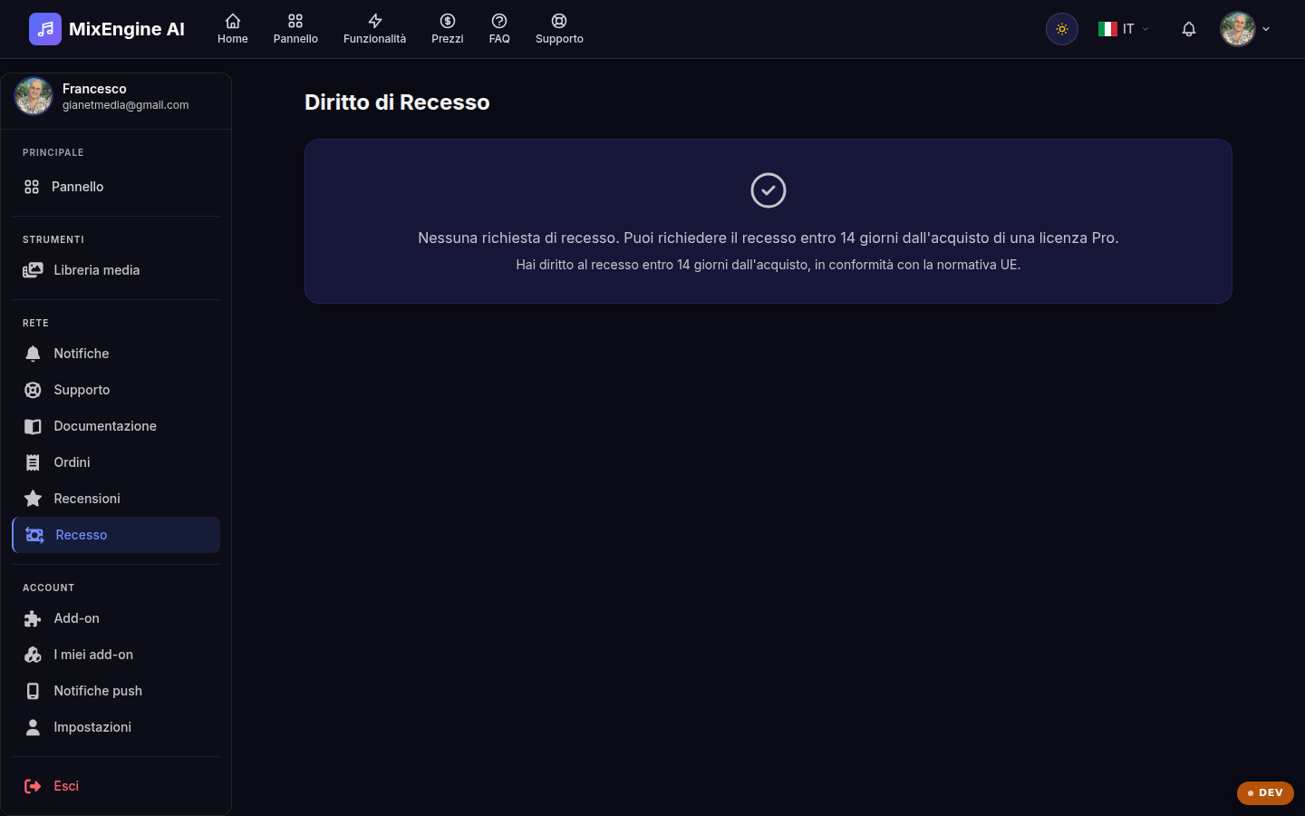Click the header user avatar
Image resolution: width=1305 pixels, height=816 pixels.
click(x=1238, y=29)
